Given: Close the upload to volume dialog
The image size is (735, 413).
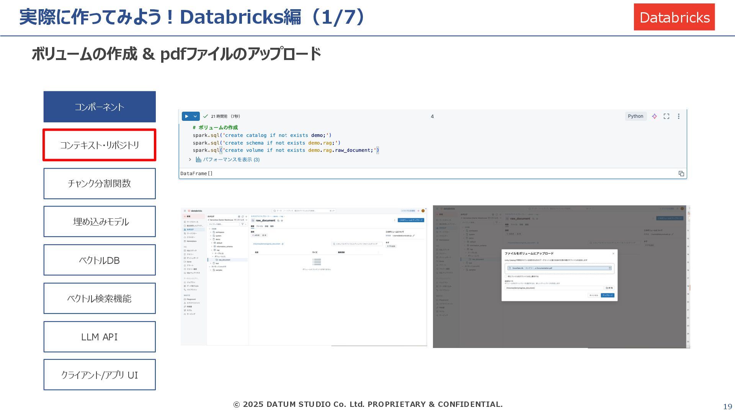Looking at the screenshot, I should [613, 254].
